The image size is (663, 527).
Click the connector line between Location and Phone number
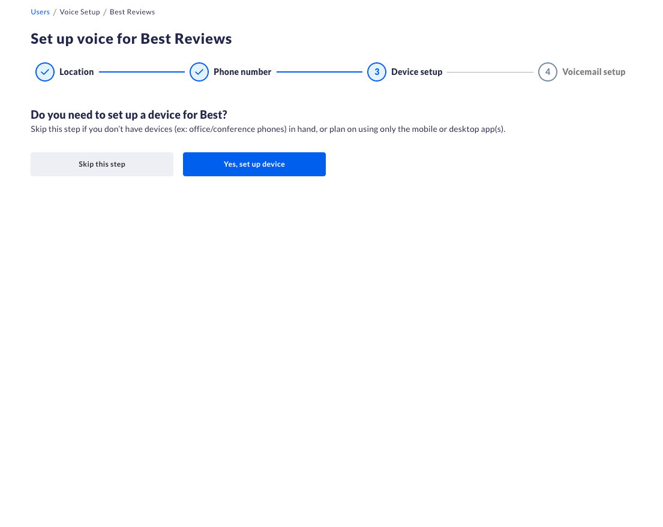tap(141, 71)
